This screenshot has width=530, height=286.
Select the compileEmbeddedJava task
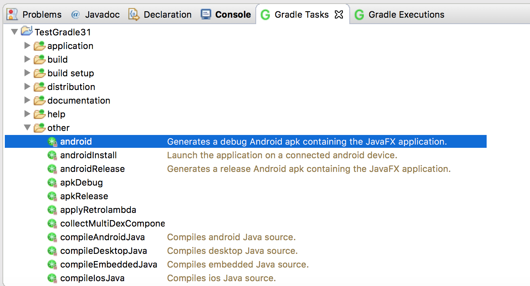tap(108, 265)
